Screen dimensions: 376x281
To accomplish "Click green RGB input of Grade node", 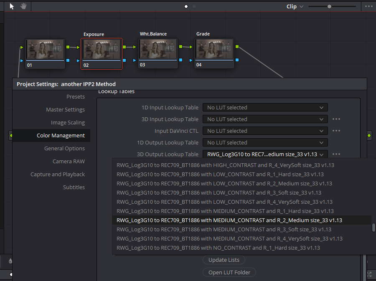I will pos(191,47).
